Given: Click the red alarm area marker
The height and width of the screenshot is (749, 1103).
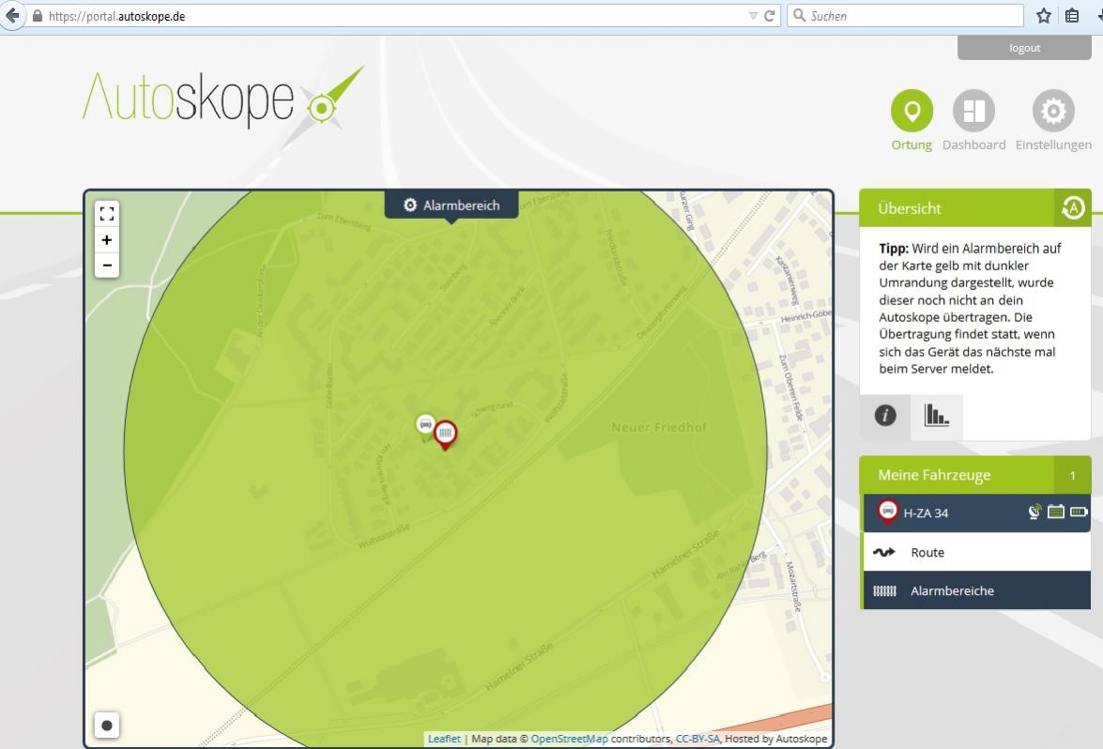Looking at the screenshot, I should (446, 433).
